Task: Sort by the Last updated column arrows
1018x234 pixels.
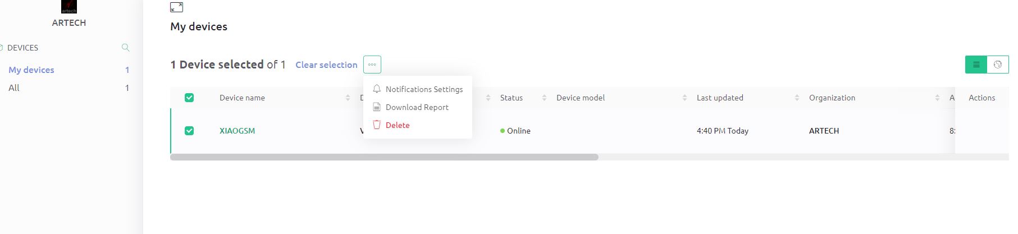Action: point(797,98)
